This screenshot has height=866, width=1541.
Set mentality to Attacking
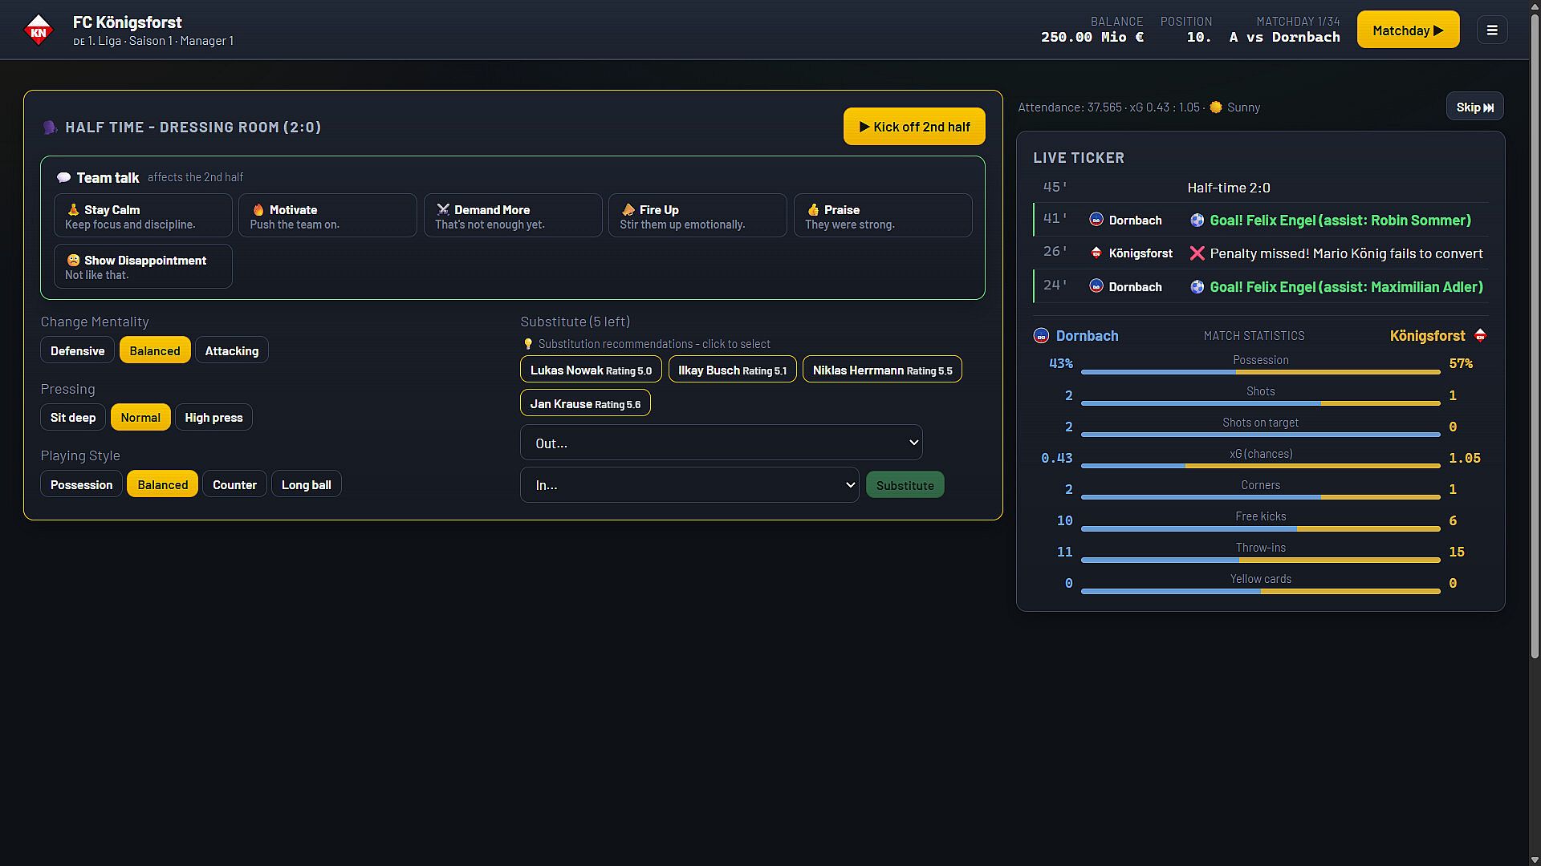point(232,350)
